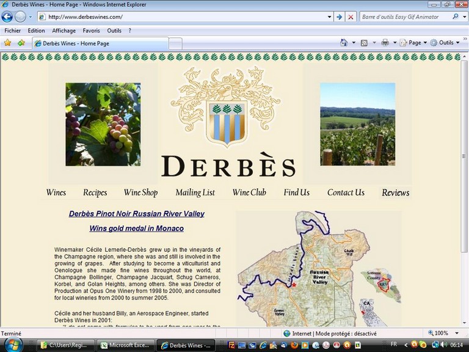Viewport: 469px width, 352px height.
Task: Click the Stop loading red X icon
Action: (351, 17)
